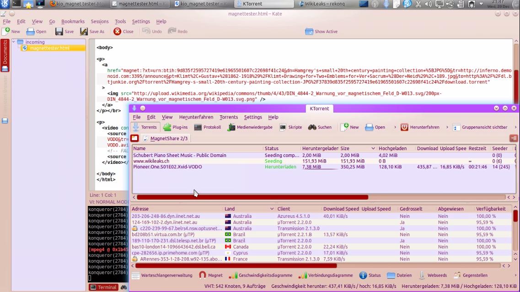The image size is (520, 292).
Task: Show Geschwindigkeitsdiagramme at KTorrent bottom
Action: 261,276
